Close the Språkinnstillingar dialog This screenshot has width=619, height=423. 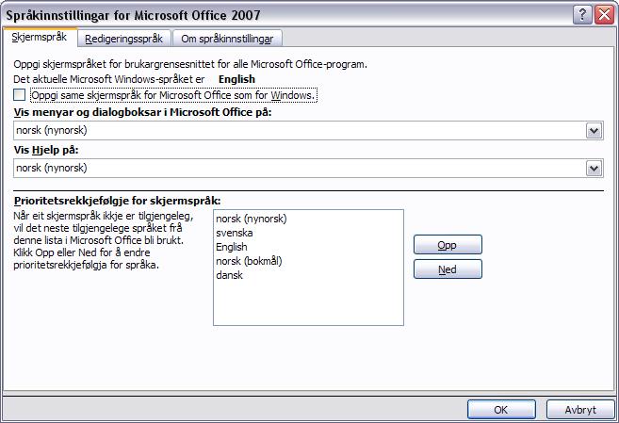pyautogui.click(x=604, y=15)
